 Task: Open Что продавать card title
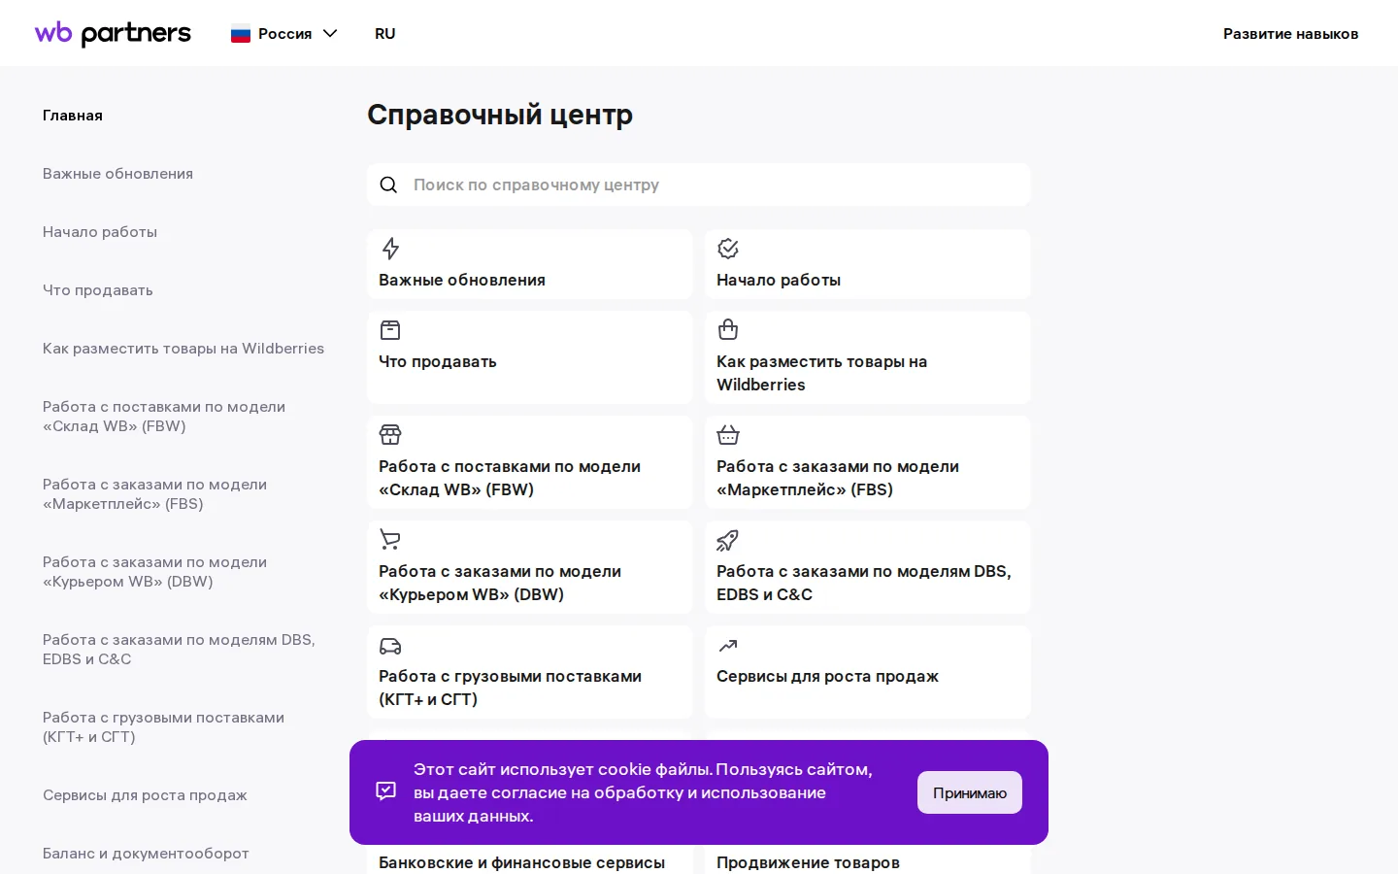438,361
